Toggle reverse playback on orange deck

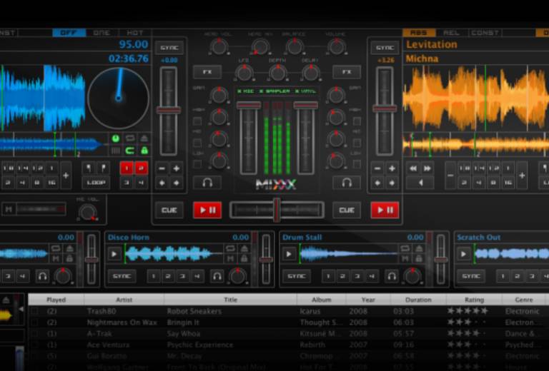click(x=420, y=183)
